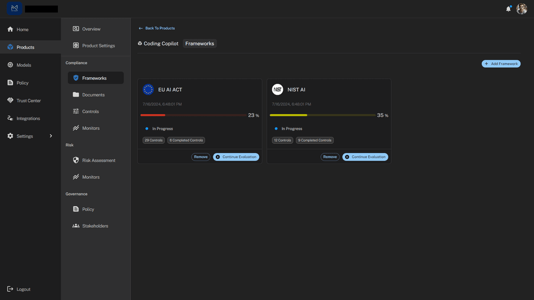Click the Trust Center handshake icon

click(x=10, y=101)
